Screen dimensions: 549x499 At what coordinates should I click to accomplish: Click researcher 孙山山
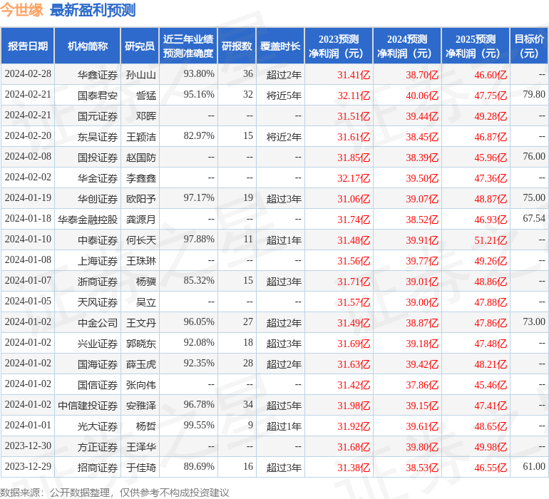[141, 75]
